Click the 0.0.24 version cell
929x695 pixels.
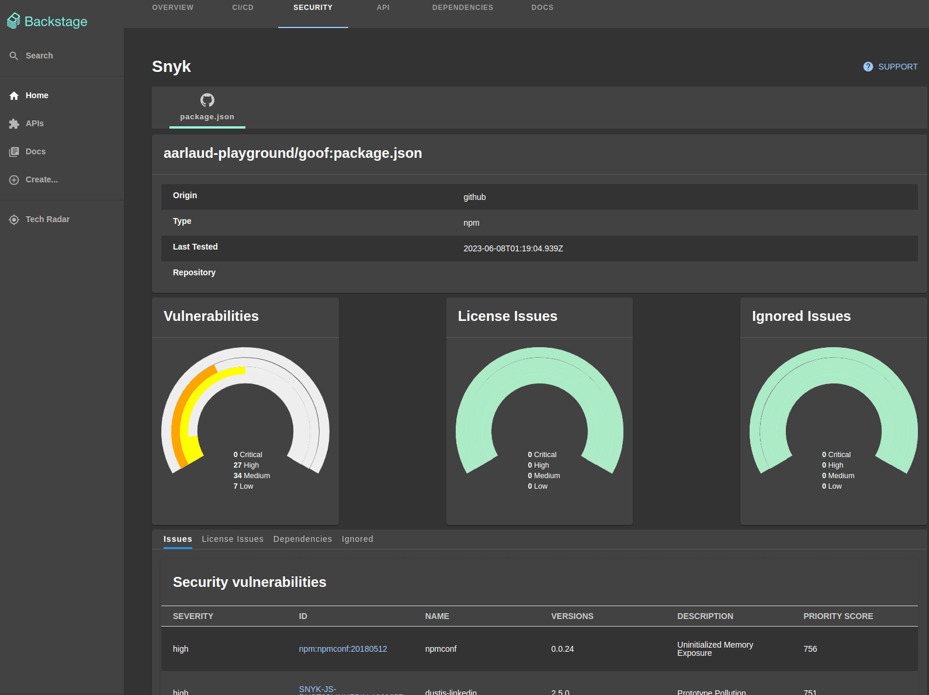coord(562,649)
